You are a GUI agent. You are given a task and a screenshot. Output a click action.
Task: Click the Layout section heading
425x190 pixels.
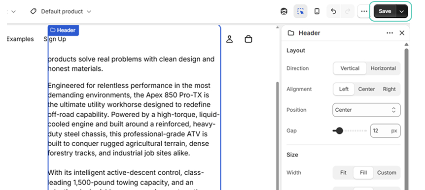coord(295,50)
